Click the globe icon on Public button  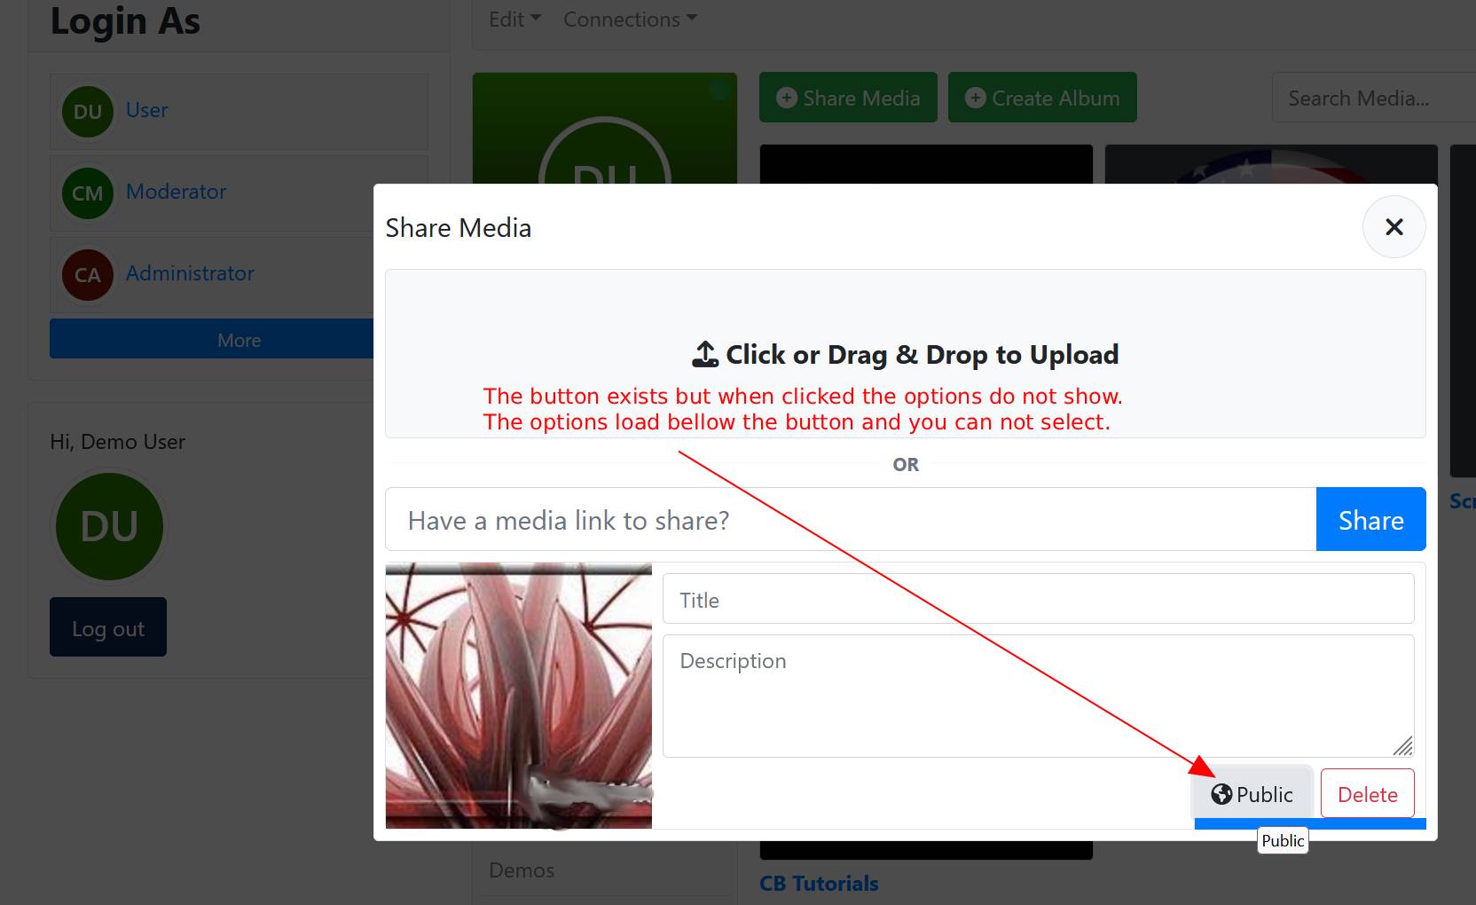pos(1221,794)
